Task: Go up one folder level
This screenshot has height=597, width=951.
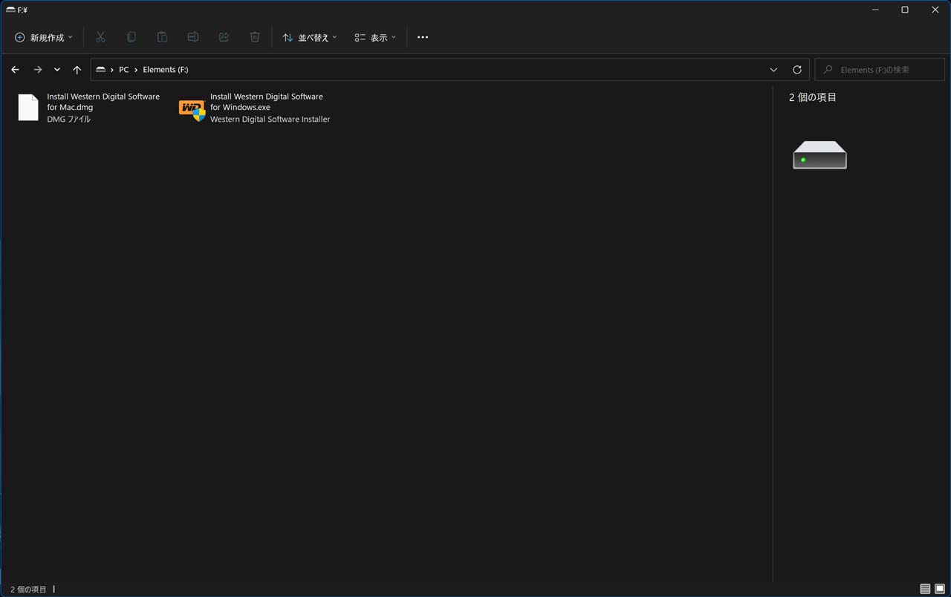Action: click(77, 70)
